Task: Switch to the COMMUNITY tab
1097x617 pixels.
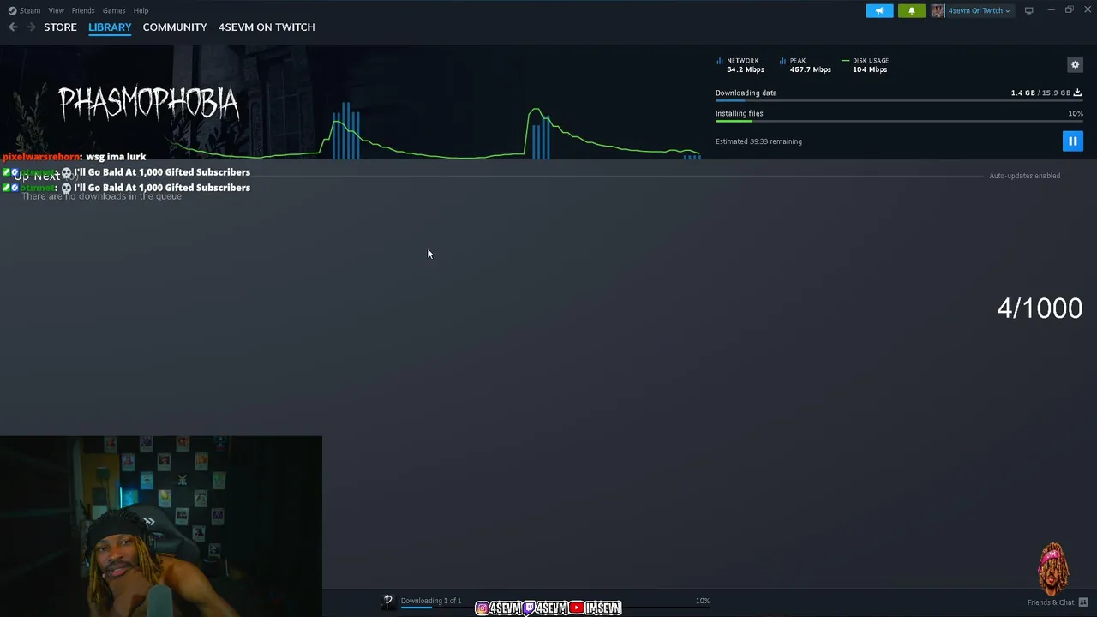Action: (175, 27)
